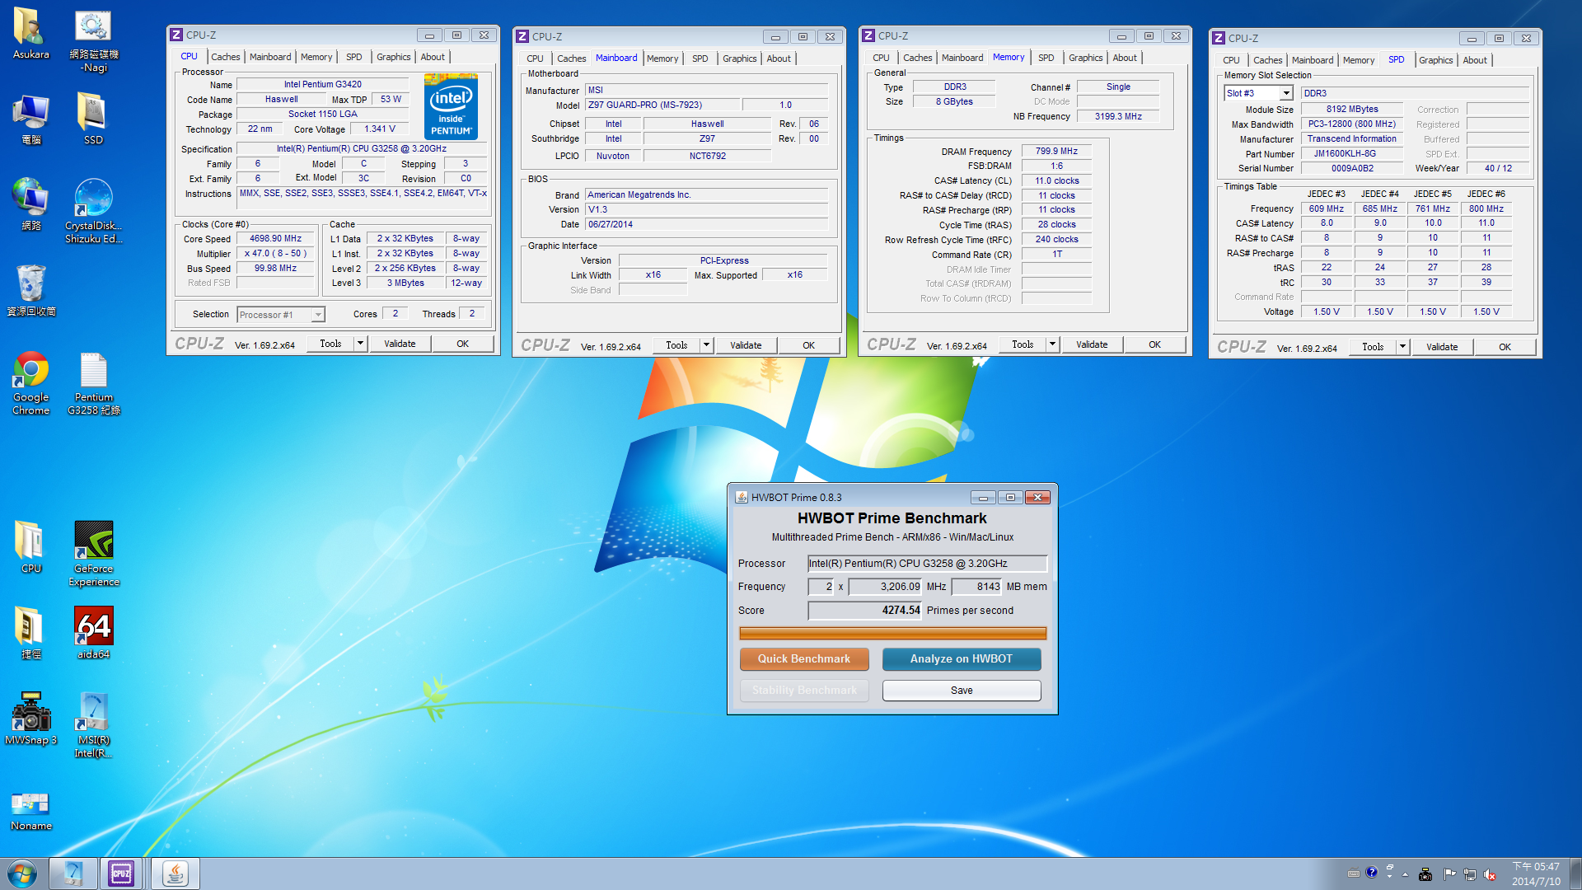1582x890 pixels.
Task: Click Validate in the SPD CPU-Z window
Action: [1442, 347]
